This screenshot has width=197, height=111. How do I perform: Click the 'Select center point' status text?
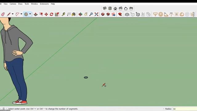pyautogui.click(x=43, y=109)
